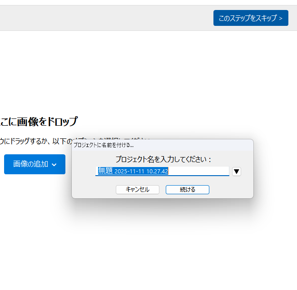Screen dimensions: 297x290
Task: Click the プロジェクト名を入力してください label
Action: click(163, 159)
